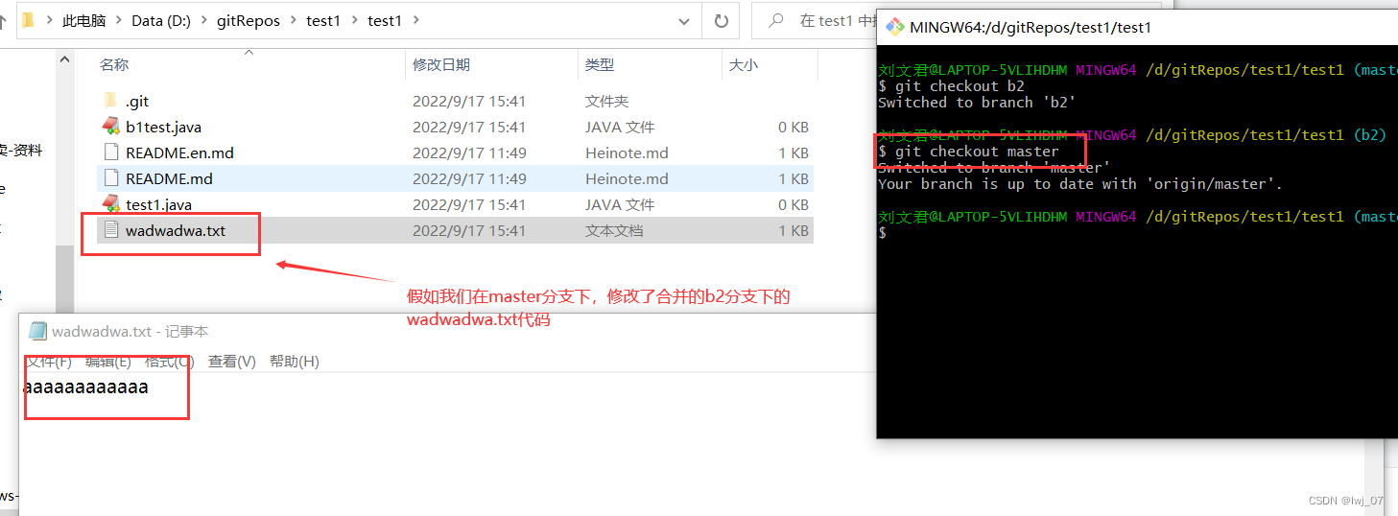Click "Switched to branch 'b2'" terminal output
Screen dimensions: 1398x516
977,102
